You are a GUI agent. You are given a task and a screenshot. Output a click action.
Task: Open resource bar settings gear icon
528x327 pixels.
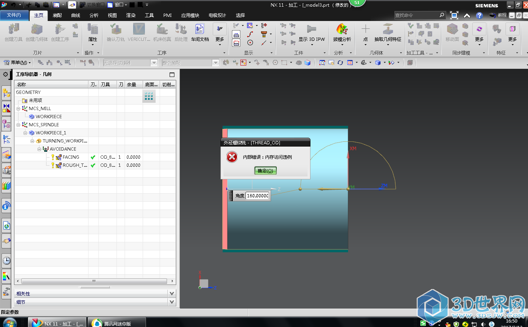coord(6,74)
